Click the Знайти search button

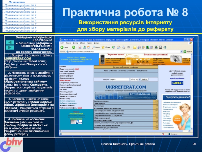click(x=144, y=80)
